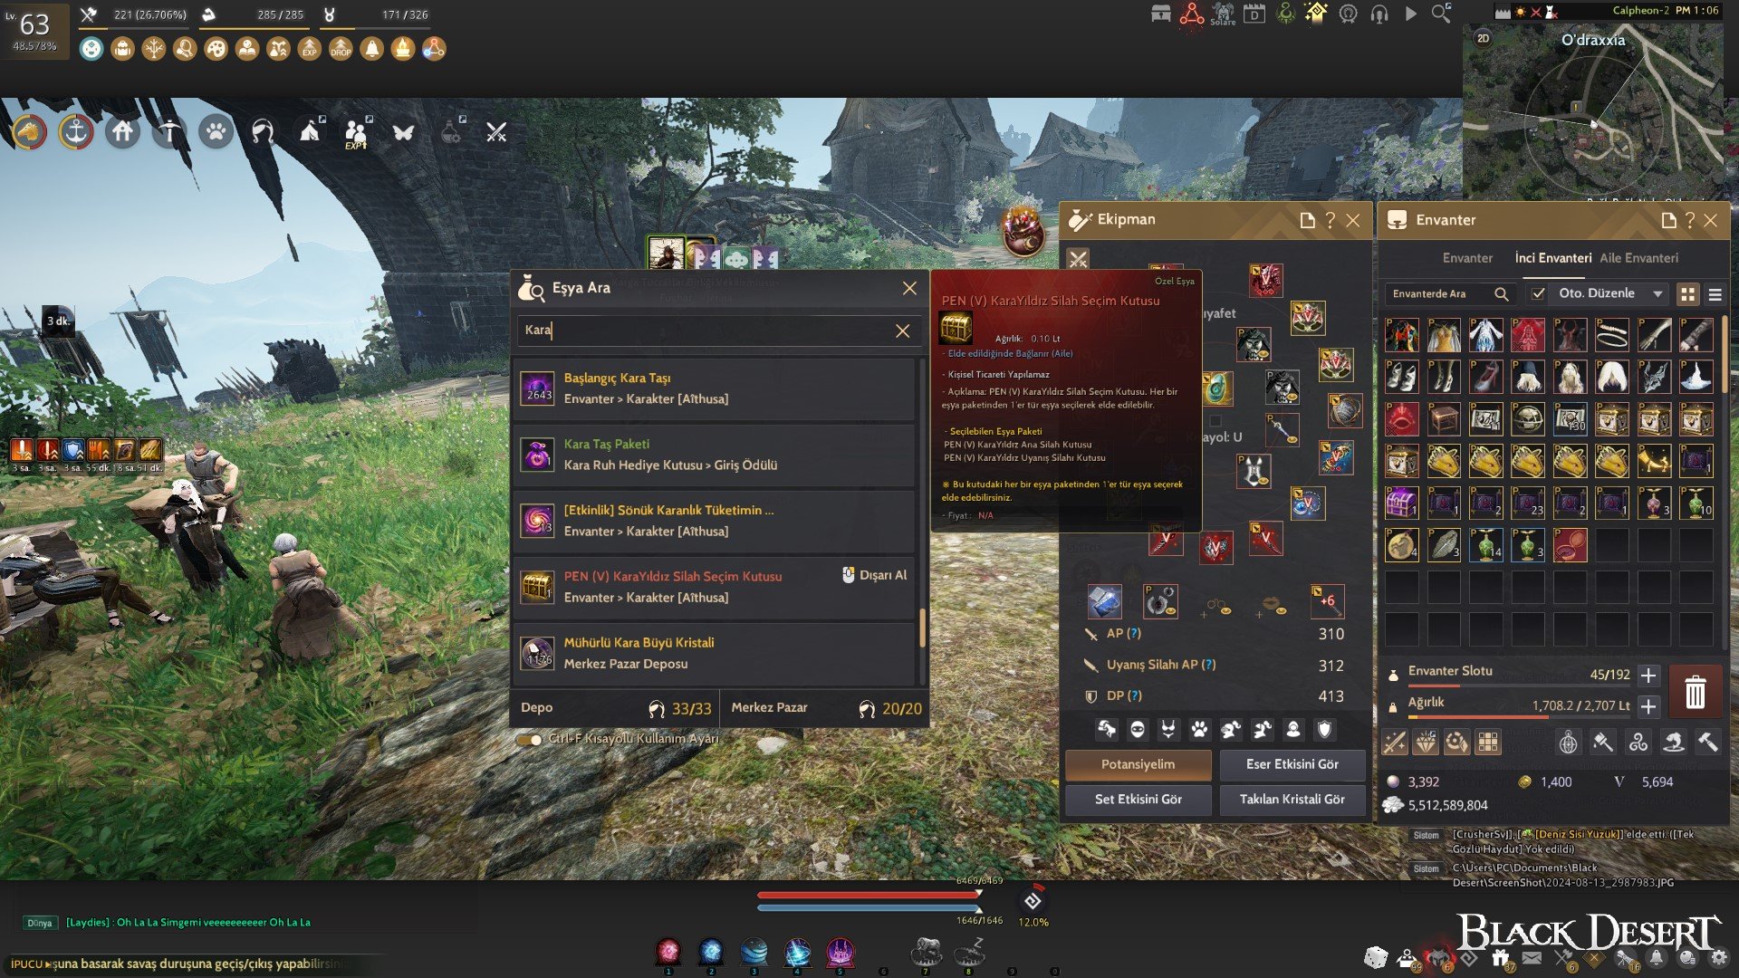Screen dimensions: 1739x978
Task: Click Eser Etkisini Gör button
Action: pyautogui.click(x=1292, y=764)
